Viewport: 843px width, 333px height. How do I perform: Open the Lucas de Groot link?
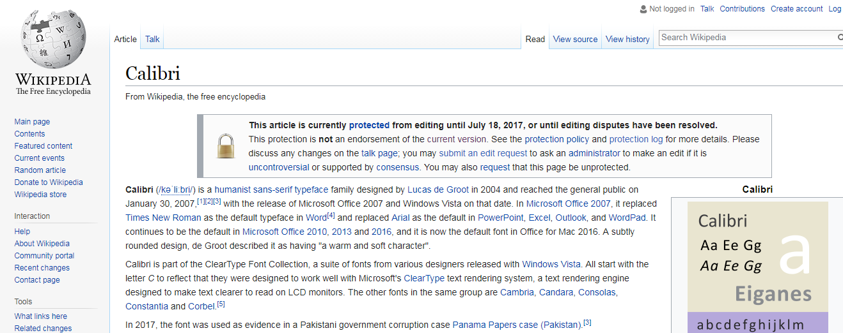pos(438,189)
